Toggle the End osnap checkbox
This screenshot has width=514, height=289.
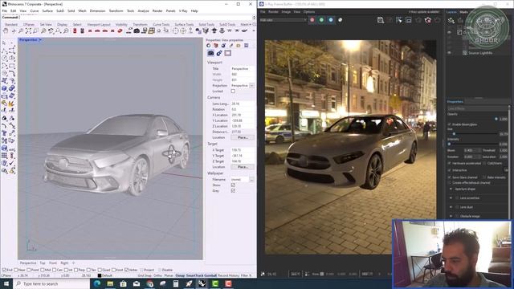[4, 270]
